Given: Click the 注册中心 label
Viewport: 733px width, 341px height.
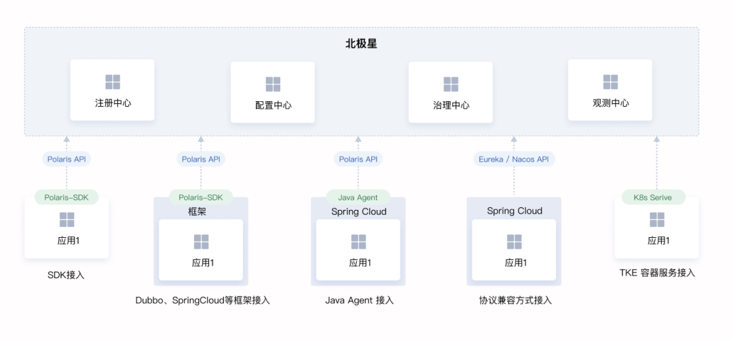Looking at the screenshot, I should (x=113, y=103).
